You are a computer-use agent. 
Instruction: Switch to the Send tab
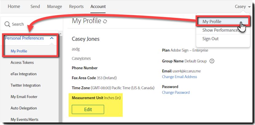[35, 6]
